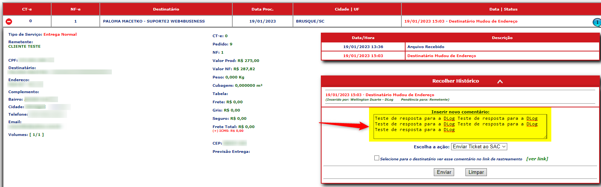Click the Destinatário column header
The image size is (601, 187).
[166, 9]
